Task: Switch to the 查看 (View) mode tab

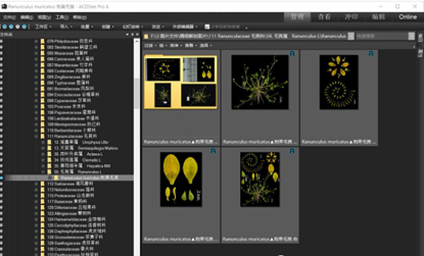Action: coord(324,17)
